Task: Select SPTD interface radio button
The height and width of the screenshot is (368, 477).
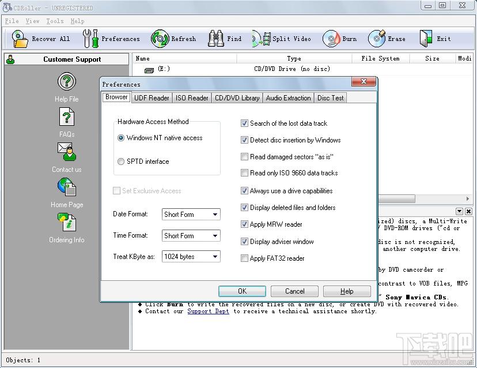Action: point(121,162)
